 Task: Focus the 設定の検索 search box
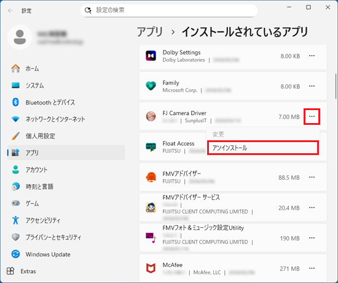(169, 10)
